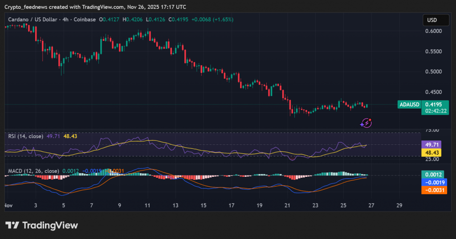Screen dimensions: 456x239
Task: Select the RSI (14, close) indicator label
Action: (26, 136)
